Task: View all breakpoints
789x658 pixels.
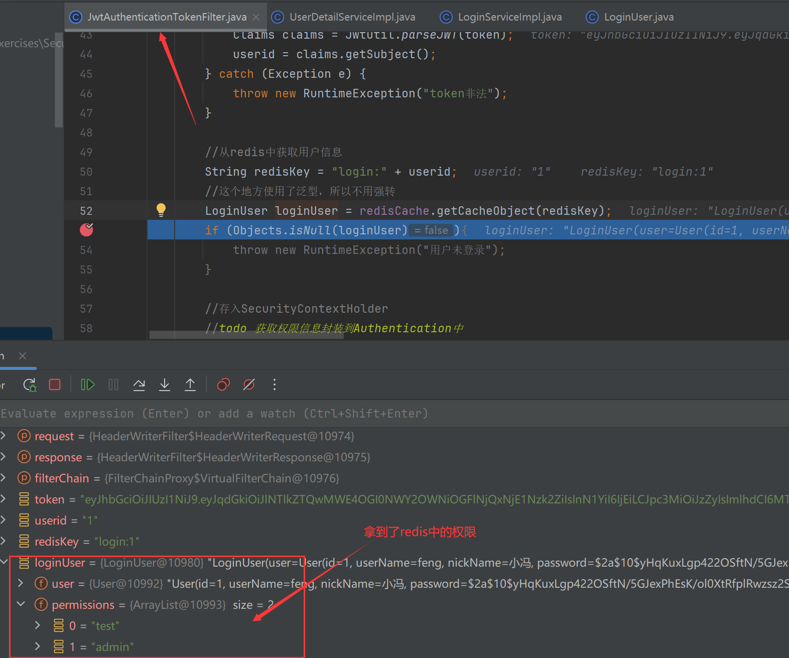Action: [x=223, y=385]
